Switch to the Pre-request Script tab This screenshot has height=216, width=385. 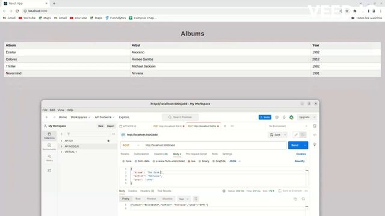click(196, 154)
